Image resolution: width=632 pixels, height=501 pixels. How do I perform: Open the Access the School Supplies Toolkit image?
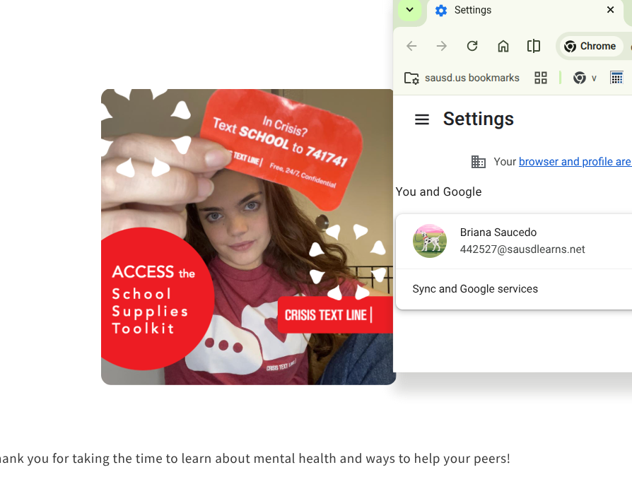[247, 237]
